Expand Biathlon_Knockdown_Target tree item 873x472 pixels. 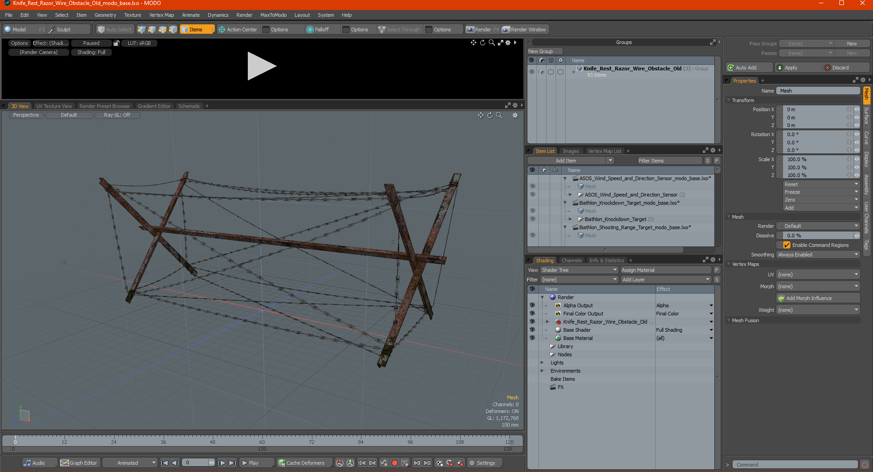click(570, 219)
